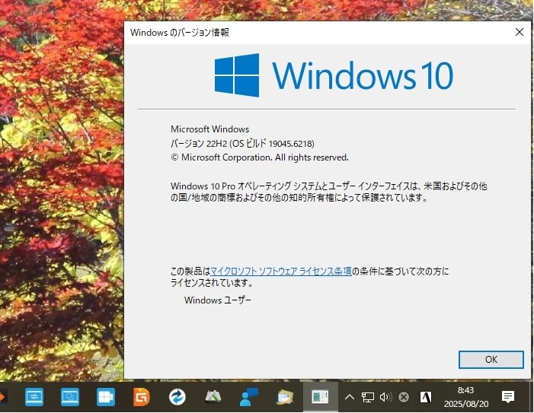Launch the orange G app on taskbar

coord(142,397)
